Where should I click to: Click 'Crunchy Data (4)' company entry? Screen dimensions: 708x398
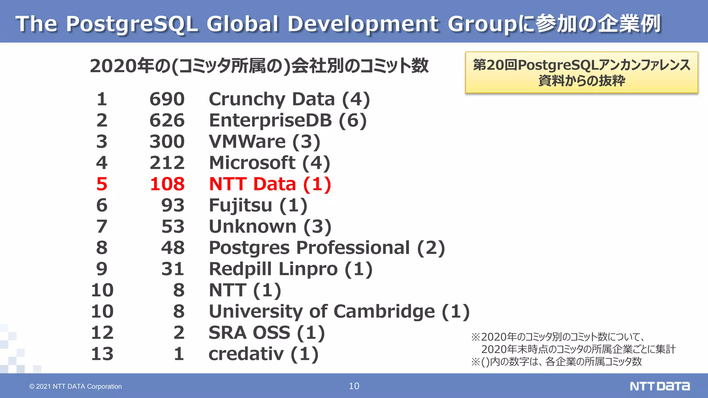289,99
